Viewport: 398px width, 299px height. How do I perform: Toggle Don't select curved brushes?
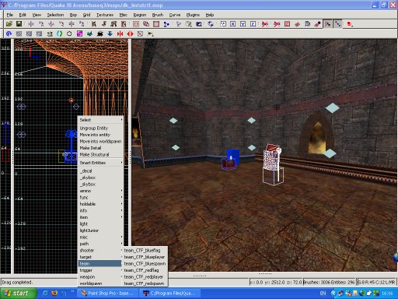pos(277,24)
